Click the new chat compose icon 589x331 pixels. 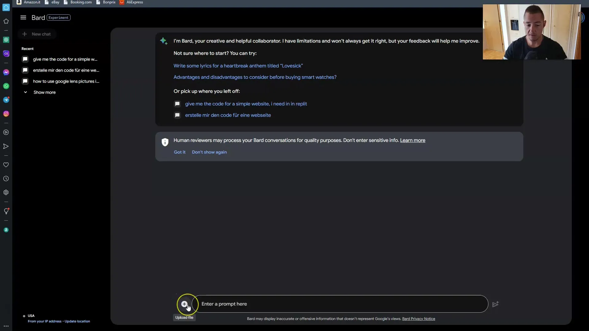click(x=24, y=33)
